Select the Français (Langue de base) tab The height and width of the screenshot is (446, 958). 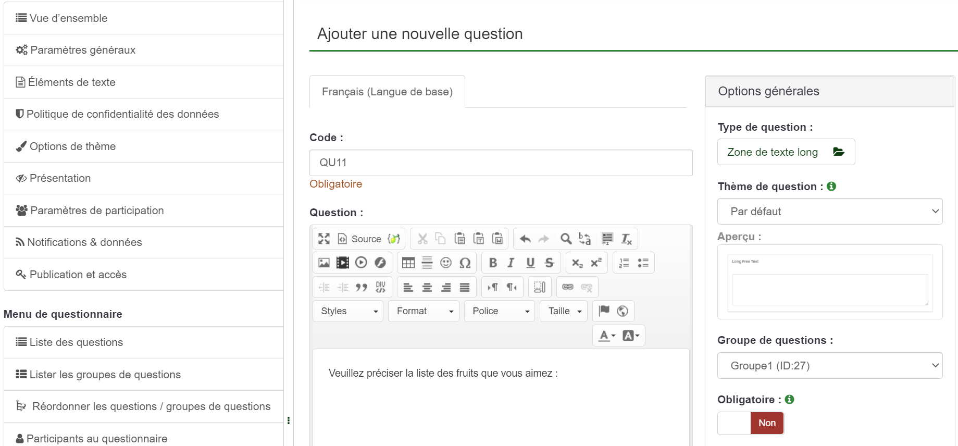tap(387, 92)
